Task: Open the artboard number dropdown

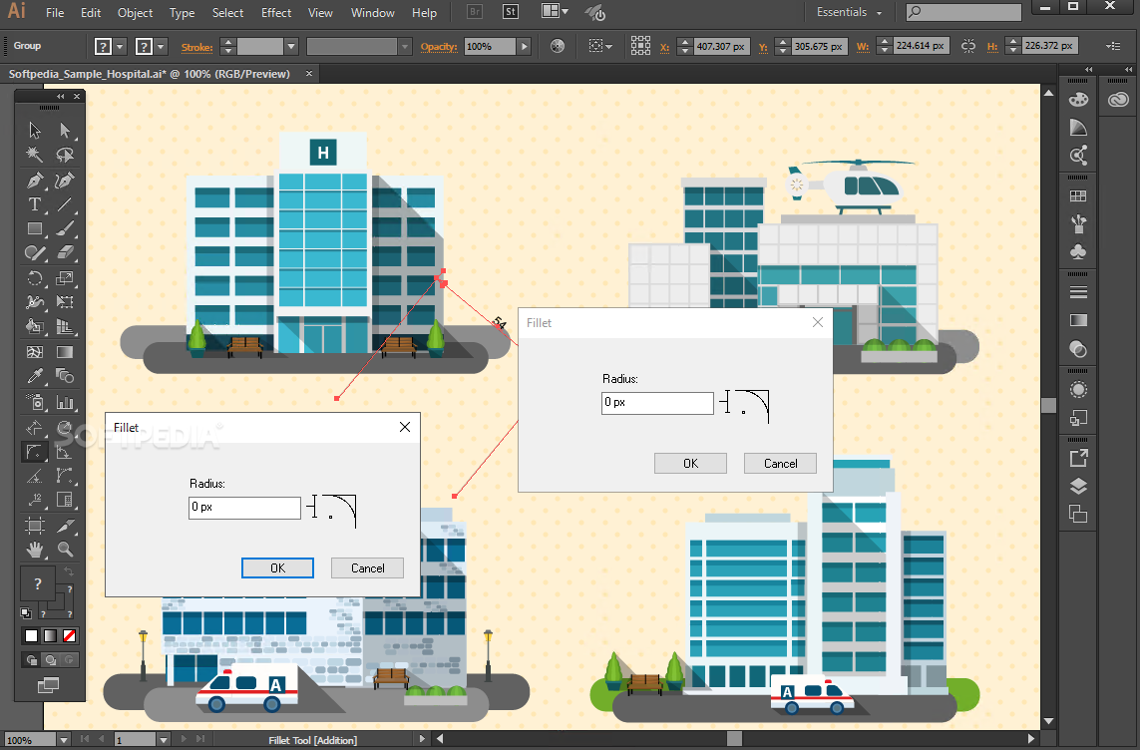Action: coord(164,740)
